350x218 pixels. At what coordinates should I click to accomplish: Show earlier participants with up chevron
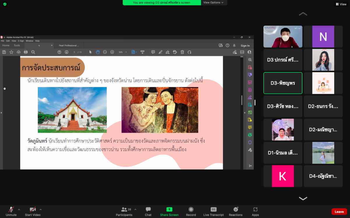pyautogui.click(x=303, y=14)
